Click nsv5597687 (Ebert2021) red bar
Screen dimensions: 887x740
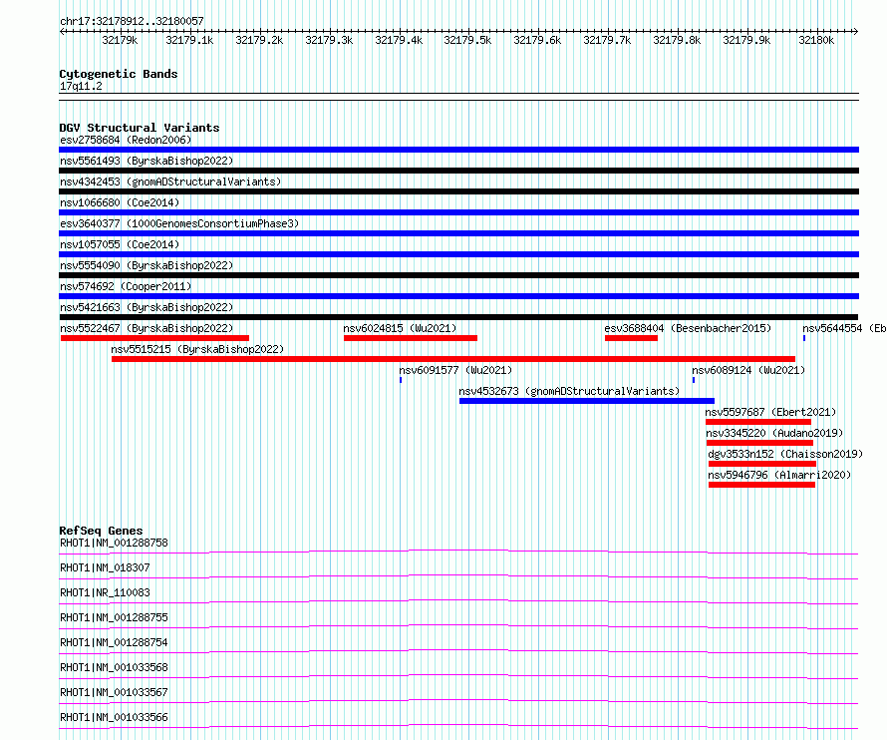point(758,422)
